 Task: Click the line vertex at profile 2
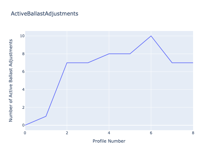[67, 63]
